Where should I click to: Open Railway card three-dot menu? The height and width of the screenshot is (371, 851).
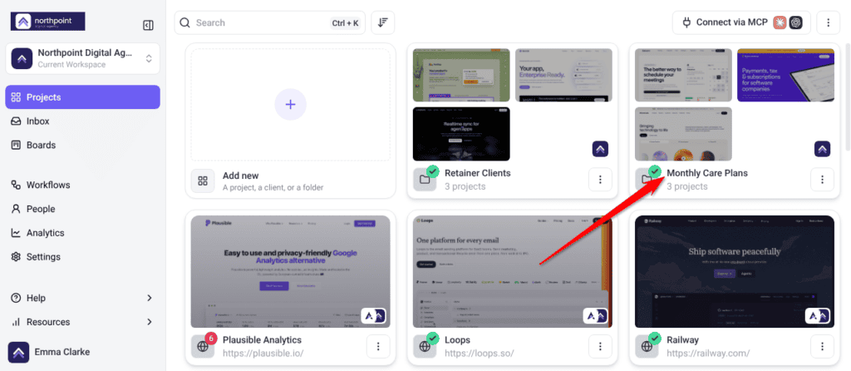coord(822,346)
